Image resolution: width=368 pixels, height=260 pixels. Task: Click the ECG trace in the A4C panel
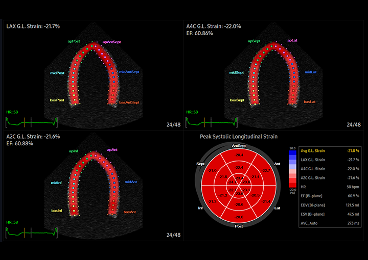pyautogui.click(x=211, y=122)
